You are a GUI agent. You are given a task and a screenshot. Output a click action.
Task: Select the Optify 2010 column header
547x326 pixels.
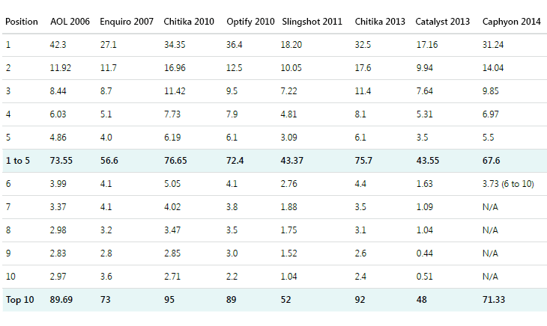click(x=250, y=21)
